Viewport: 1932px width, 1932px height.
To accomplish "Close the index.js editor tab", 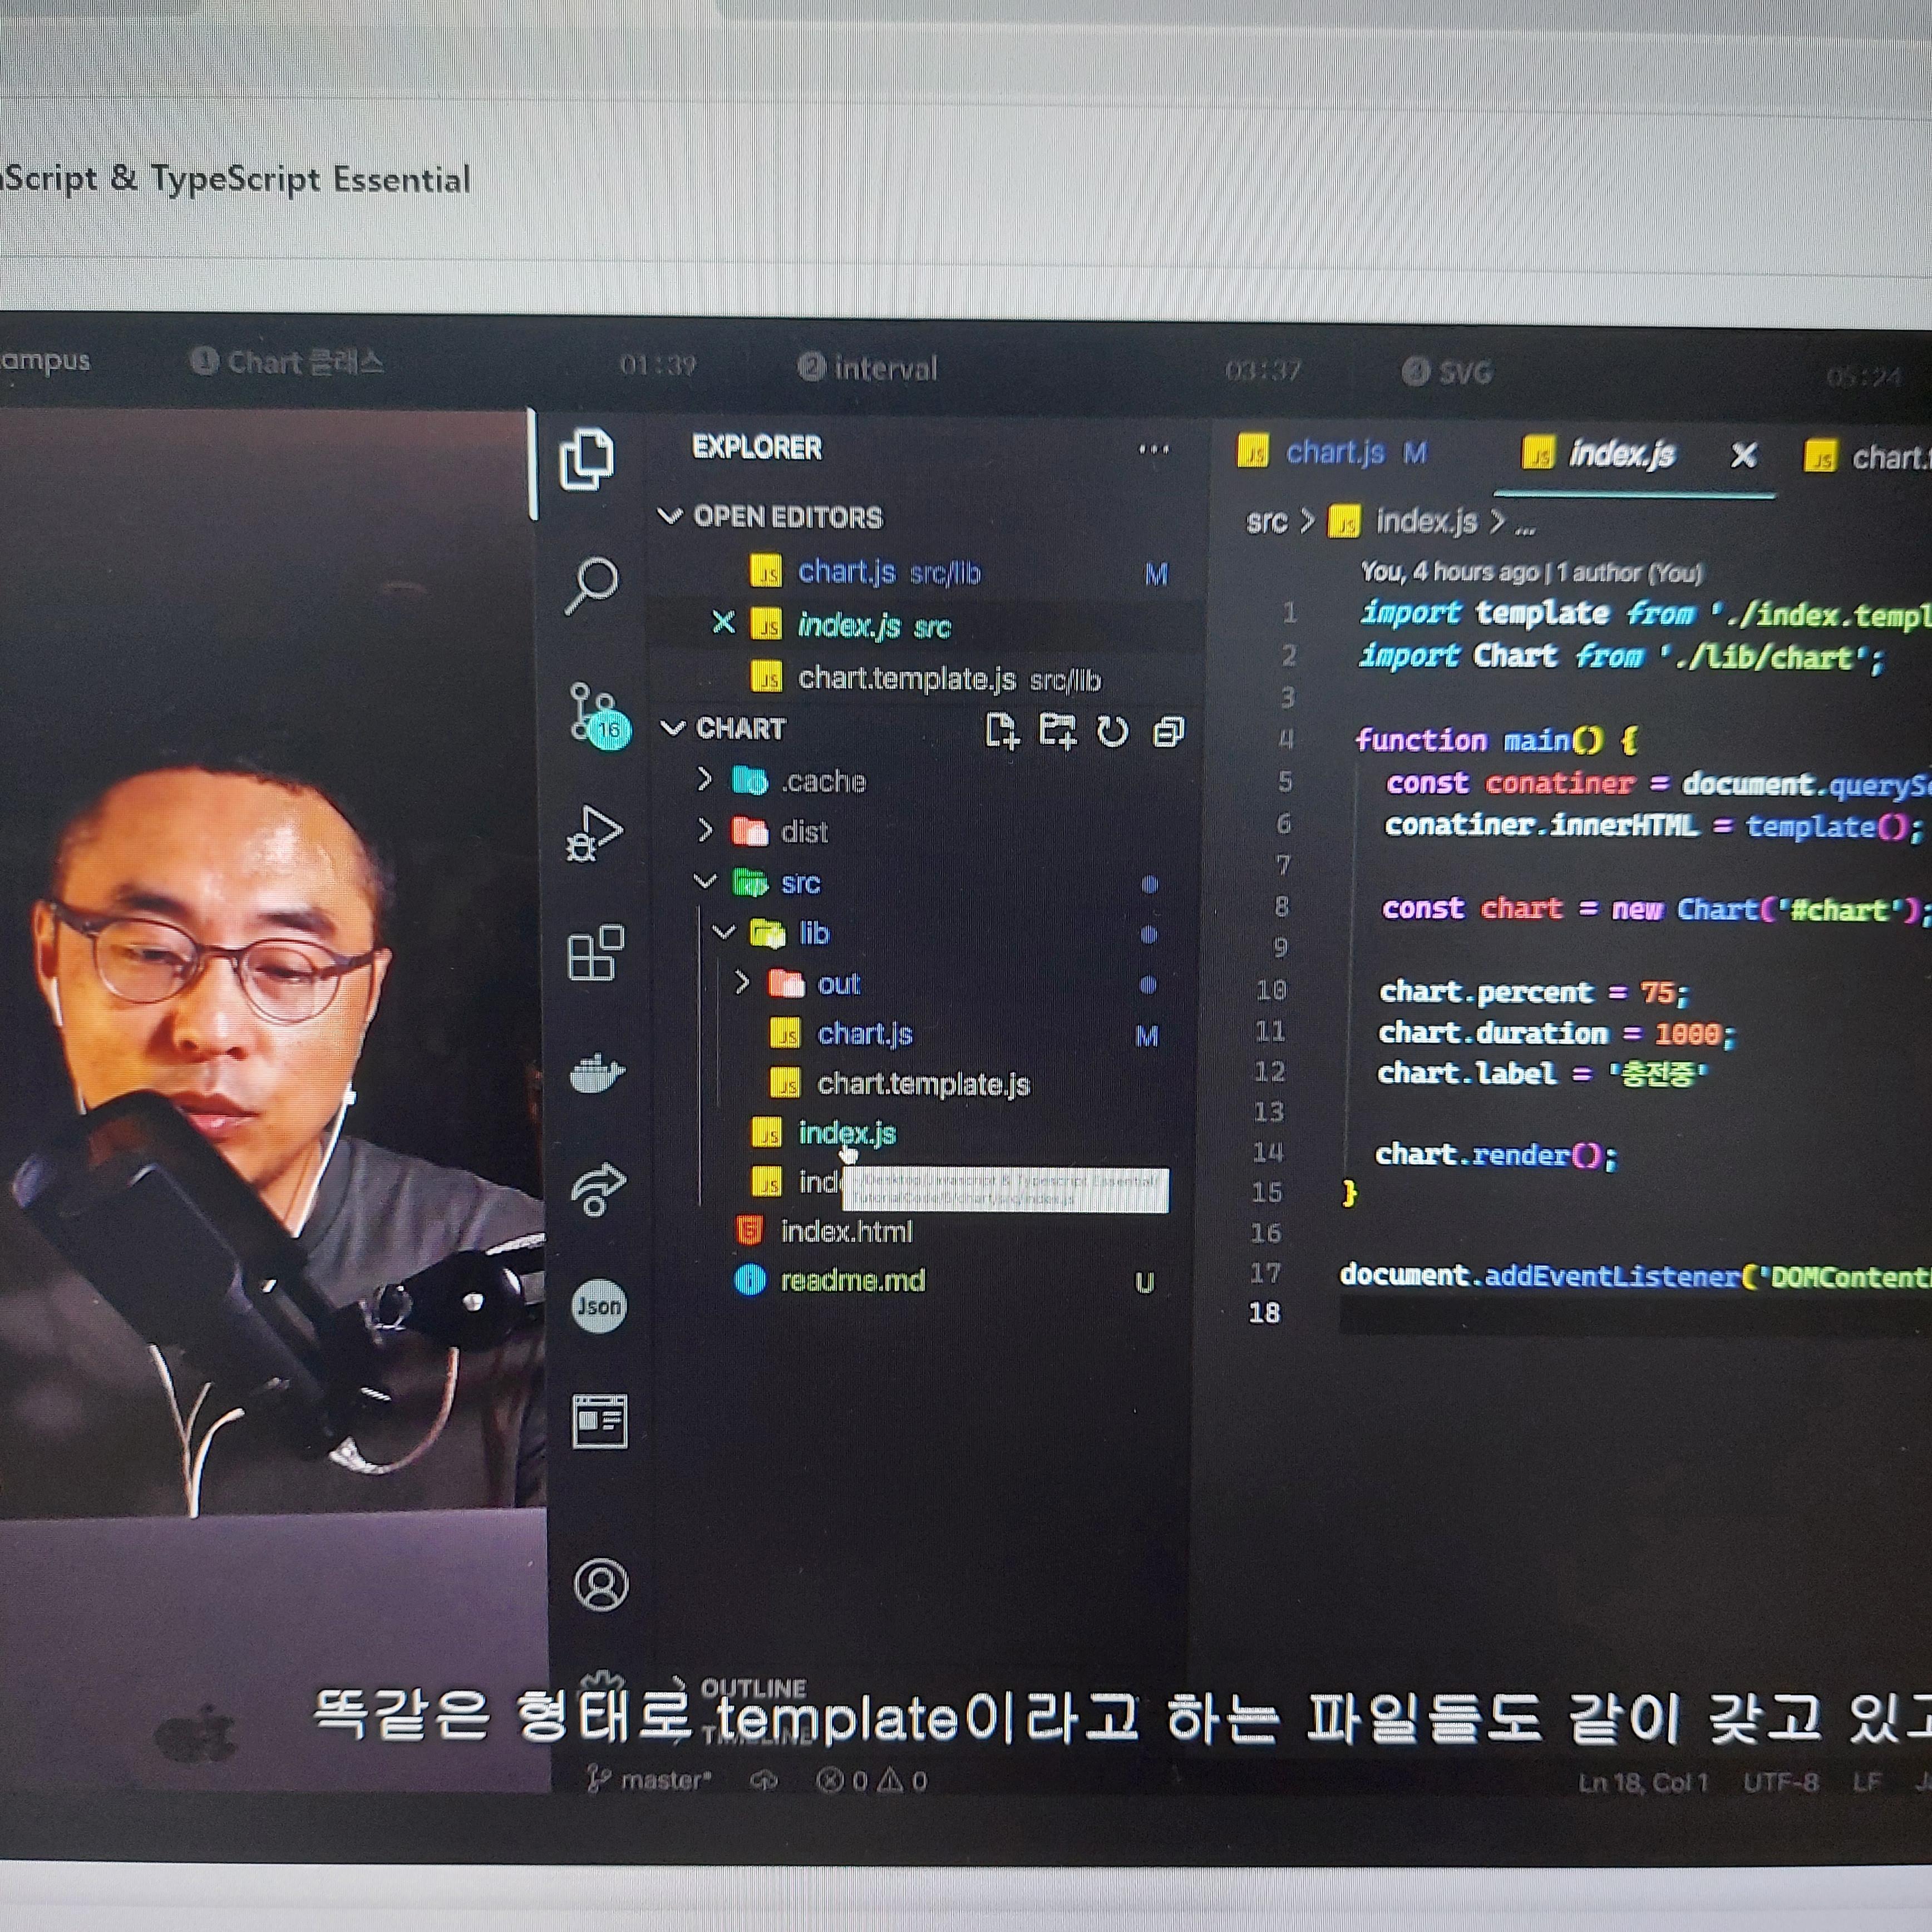I will point(1743,456).
